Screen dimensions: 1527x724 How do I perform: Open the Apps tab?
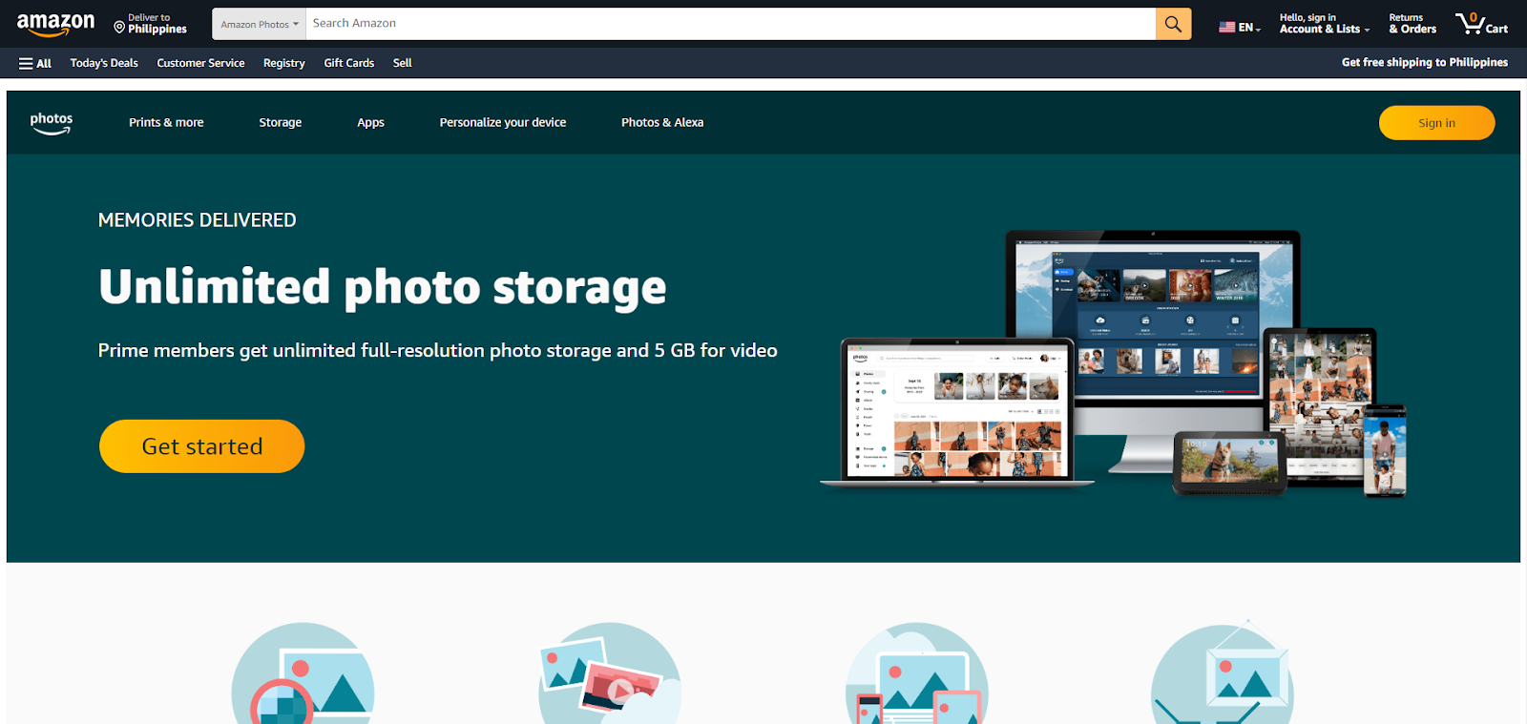370,122
